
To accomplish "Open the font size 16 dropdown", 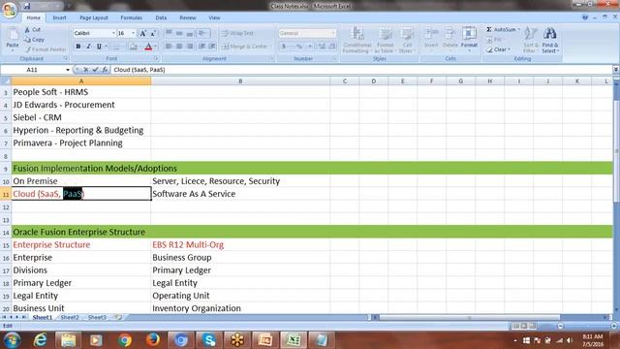I will (134, 33).
